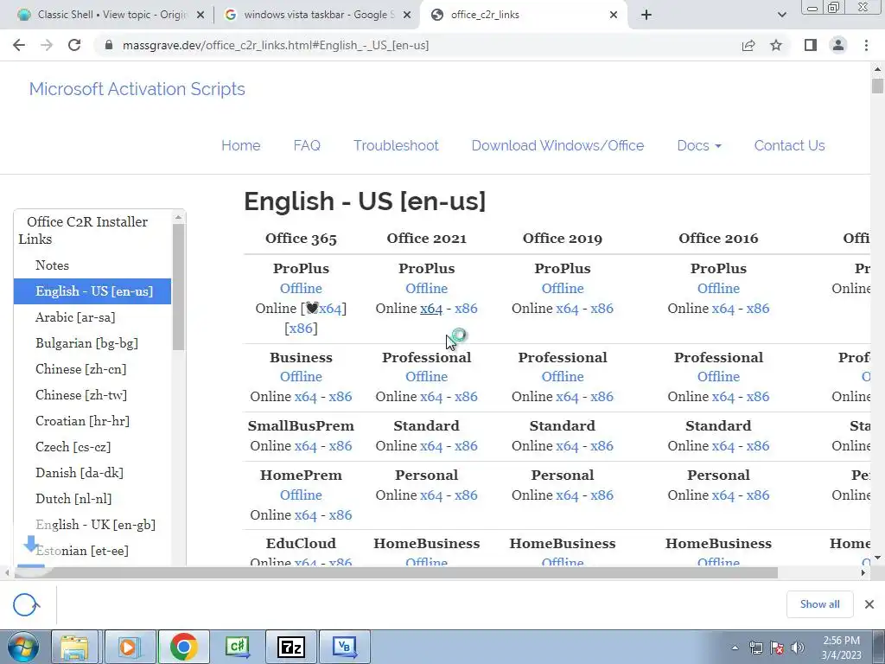Image resolution: width=885 pixels, height=664 pixels.
Task: Click Office 365 Business Online x64 link
Action: click(x=305, y=397)
